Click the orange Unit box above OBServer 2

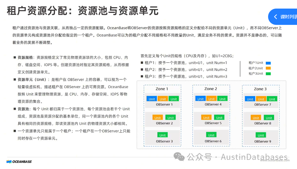point(158,118)
